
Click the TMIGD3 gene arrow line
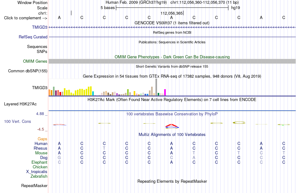[x=172, y=27]
